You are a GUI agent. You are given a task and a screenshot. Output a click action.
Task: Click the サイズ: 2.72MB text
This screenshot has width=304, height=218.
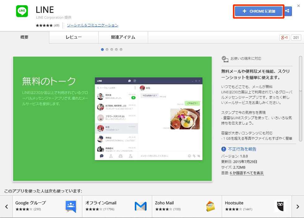(x=233, y=167)
